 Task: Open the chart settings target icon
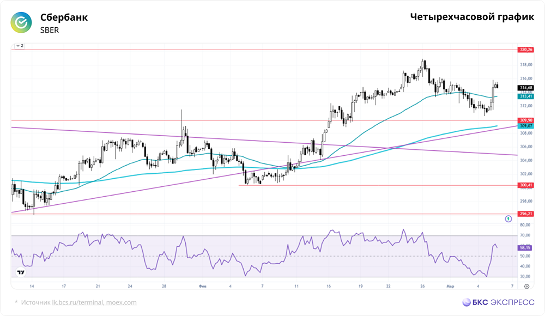(526, 287)
